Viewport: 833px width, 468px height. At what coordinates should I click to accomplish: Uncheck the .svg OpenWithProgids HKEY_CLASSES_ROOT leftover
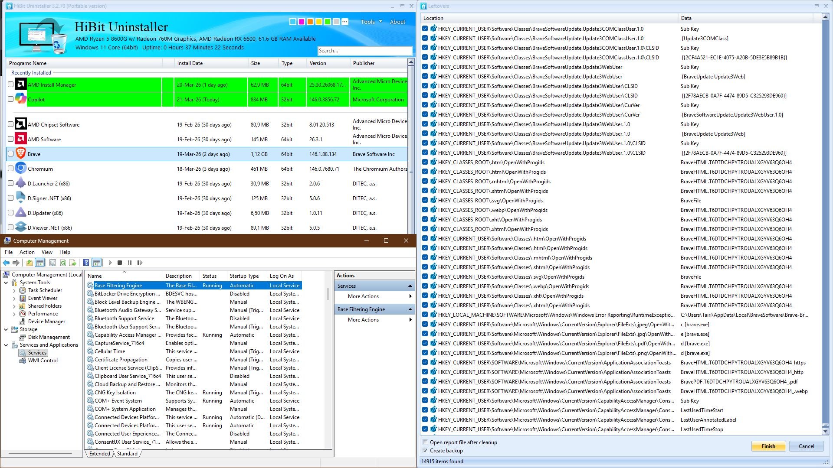point(425,201)
